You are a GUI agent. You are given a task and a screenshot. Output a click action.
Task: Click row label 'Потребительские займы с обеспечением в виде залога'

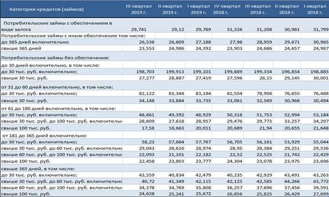[x=56, y=26]
